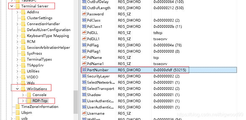Expand the Console key under WinStations

pos(23,95)
